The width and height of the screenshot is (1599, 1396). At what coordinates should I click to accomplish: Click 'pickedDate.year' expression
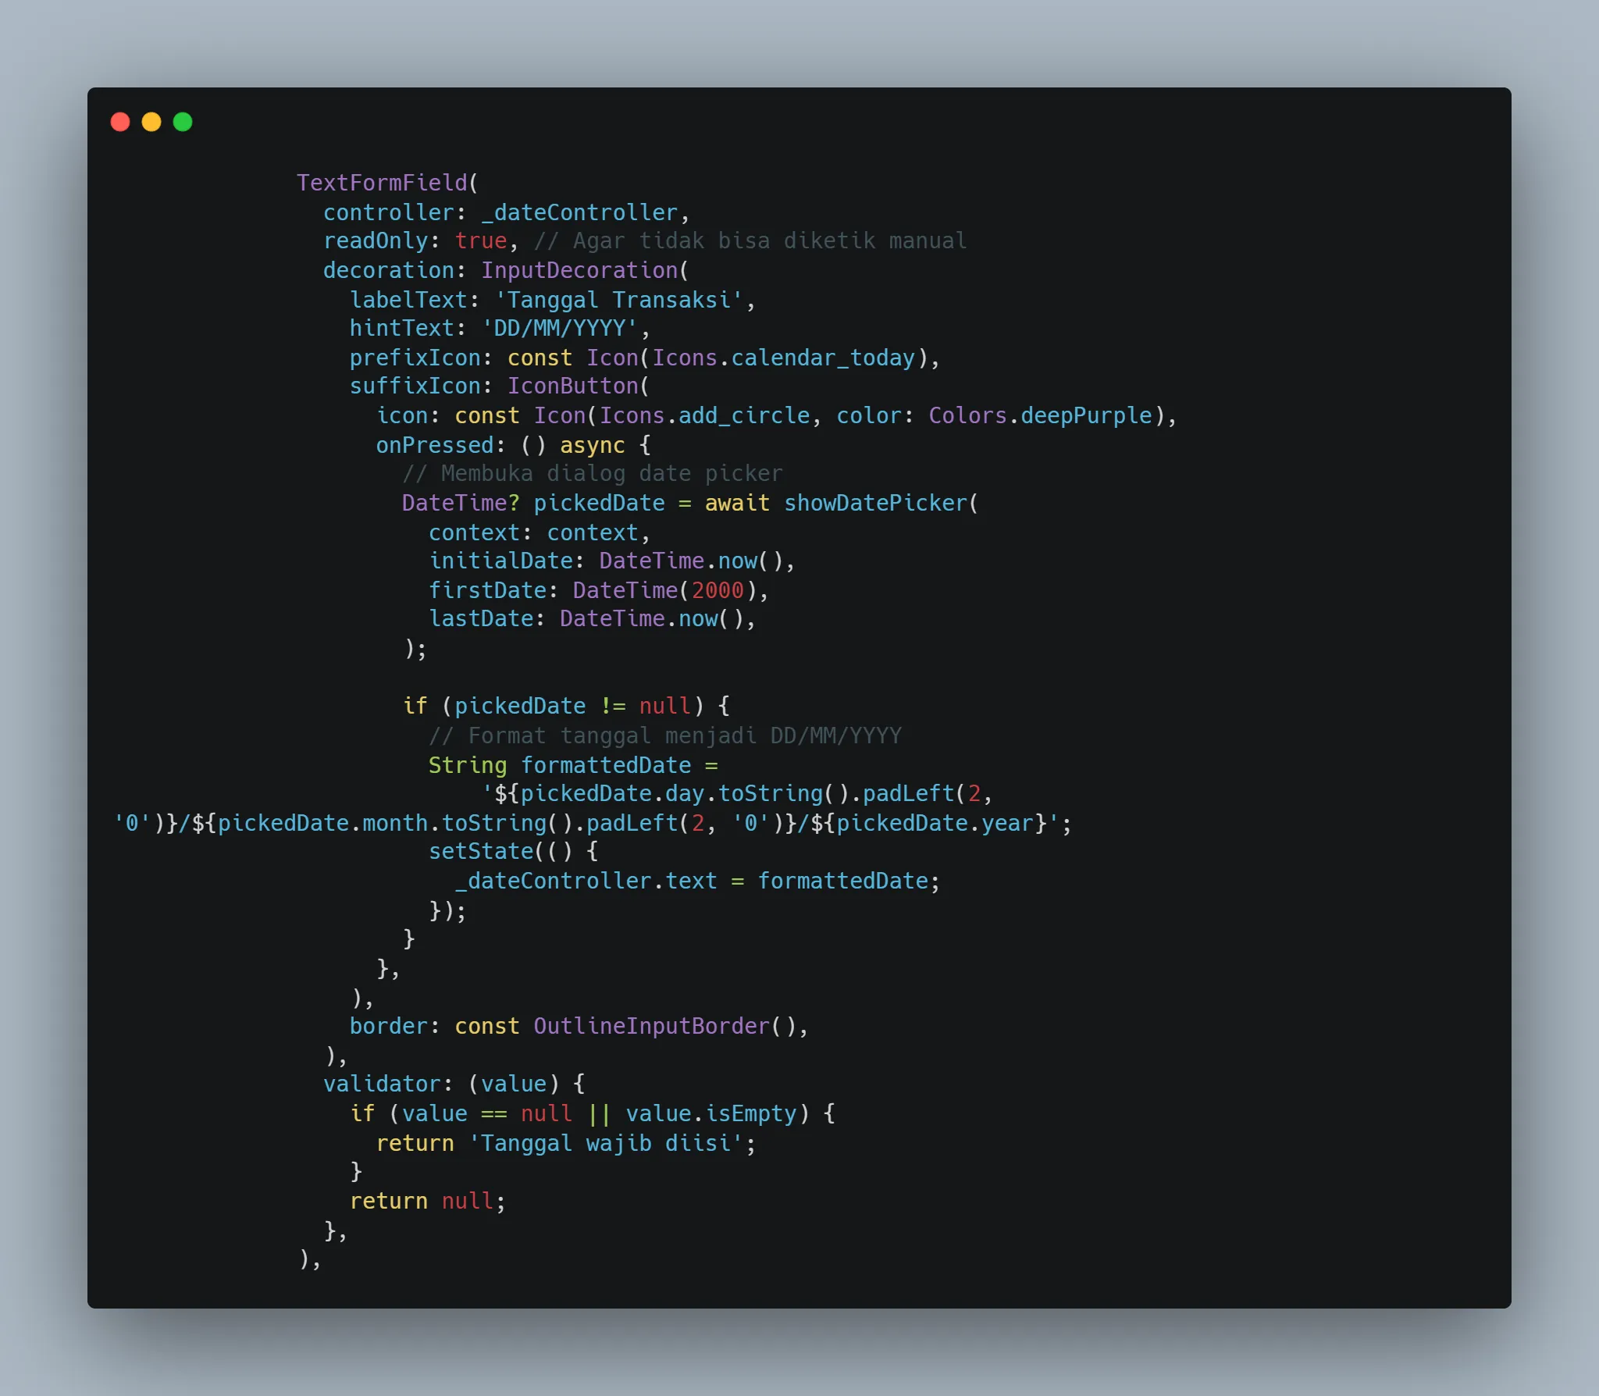point(935,823)
